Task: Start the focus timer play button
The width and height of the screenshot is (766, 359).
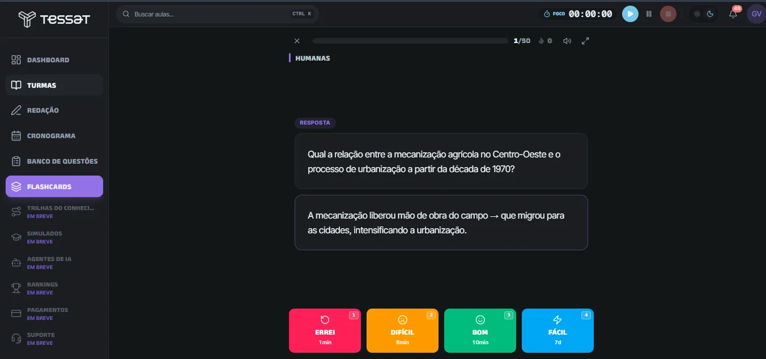Action: pos(630,14)
